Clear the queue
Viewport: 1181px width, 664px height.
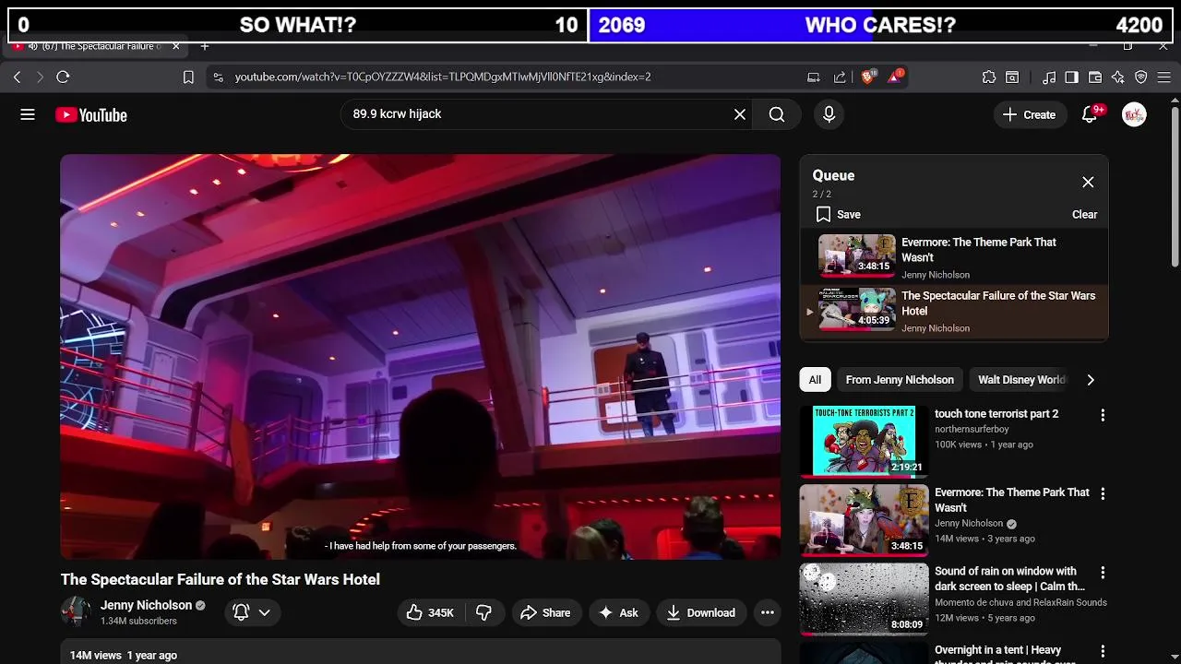(1084, 214)
